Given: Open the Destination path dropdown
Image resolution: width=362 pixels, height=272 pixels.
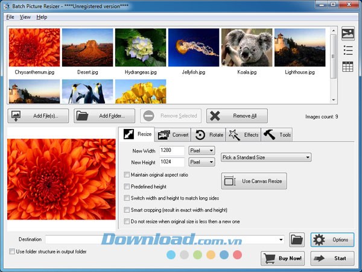Looking at the screenshot, I should point(281,240).
